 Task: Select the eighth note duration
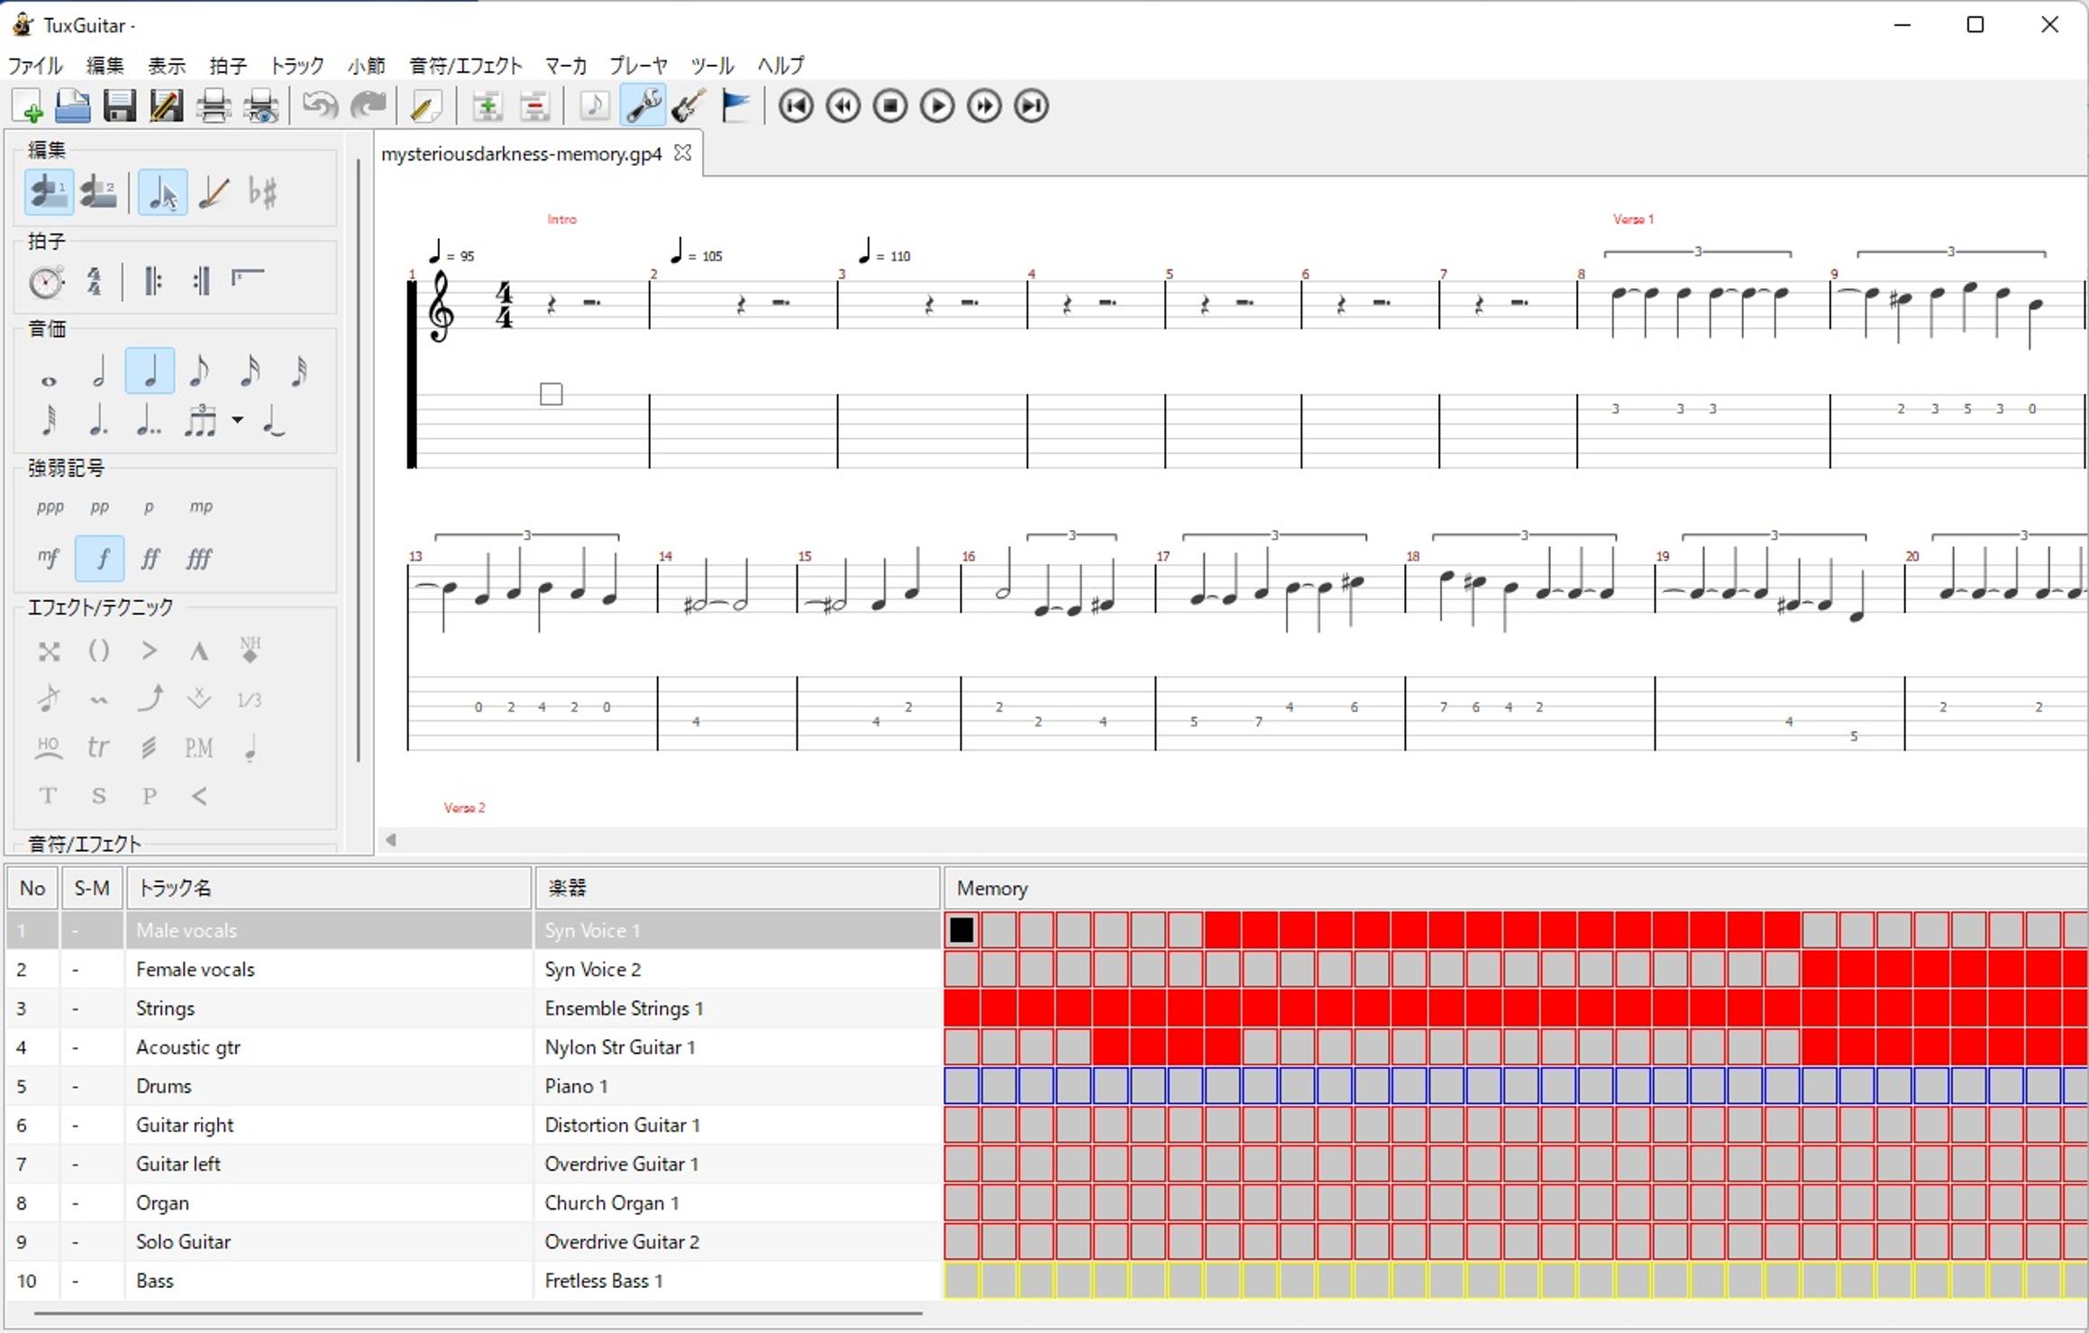(x=199, y=371)
